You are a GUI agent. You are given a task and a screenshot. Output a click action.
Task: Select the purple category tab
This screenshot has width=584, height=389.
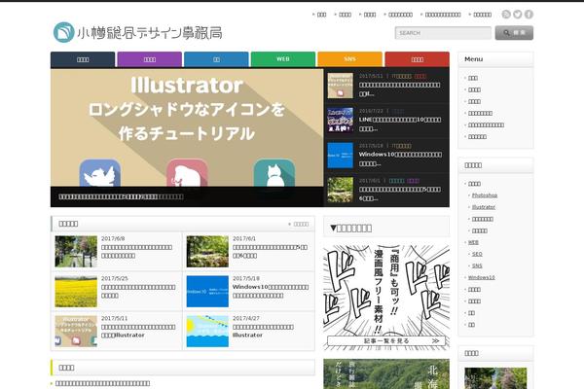point(149,59)
